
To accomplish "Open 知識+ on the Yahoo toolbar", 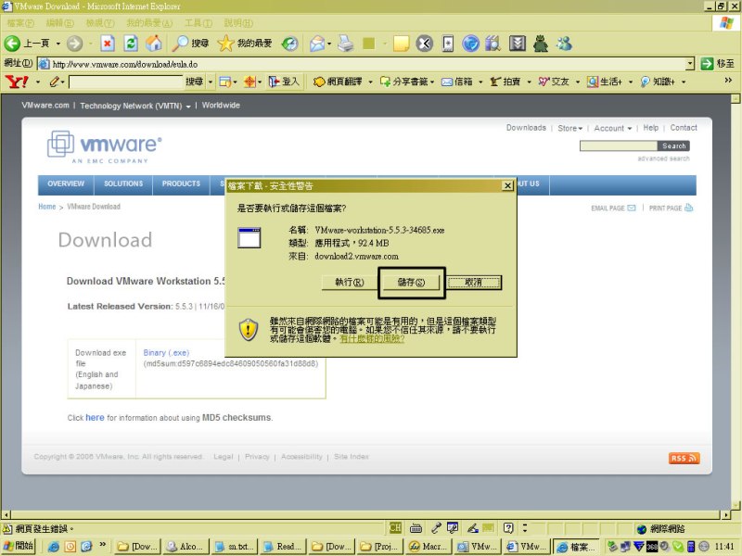I will point(658,82).
